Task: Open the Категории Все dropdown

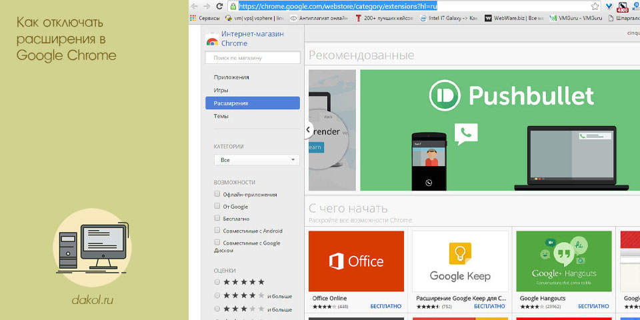Action: point(257,160)
